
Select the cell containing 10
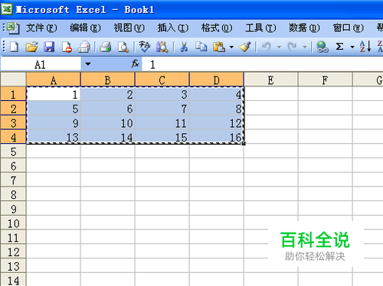tap(107, 123)
